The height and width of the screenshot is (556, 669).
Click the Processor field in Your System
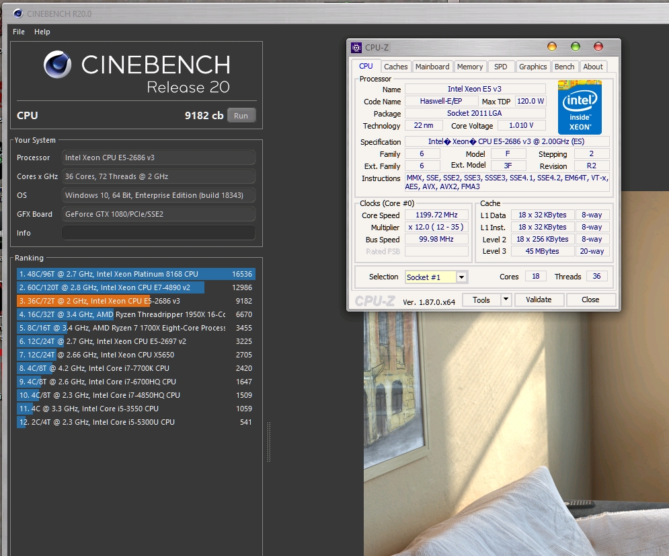tap(158, 158)
